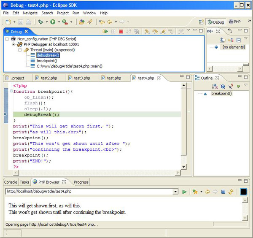Click the green Go button in PHP Browser
This screenshot has height=238, width=253.
click(184, 192)
